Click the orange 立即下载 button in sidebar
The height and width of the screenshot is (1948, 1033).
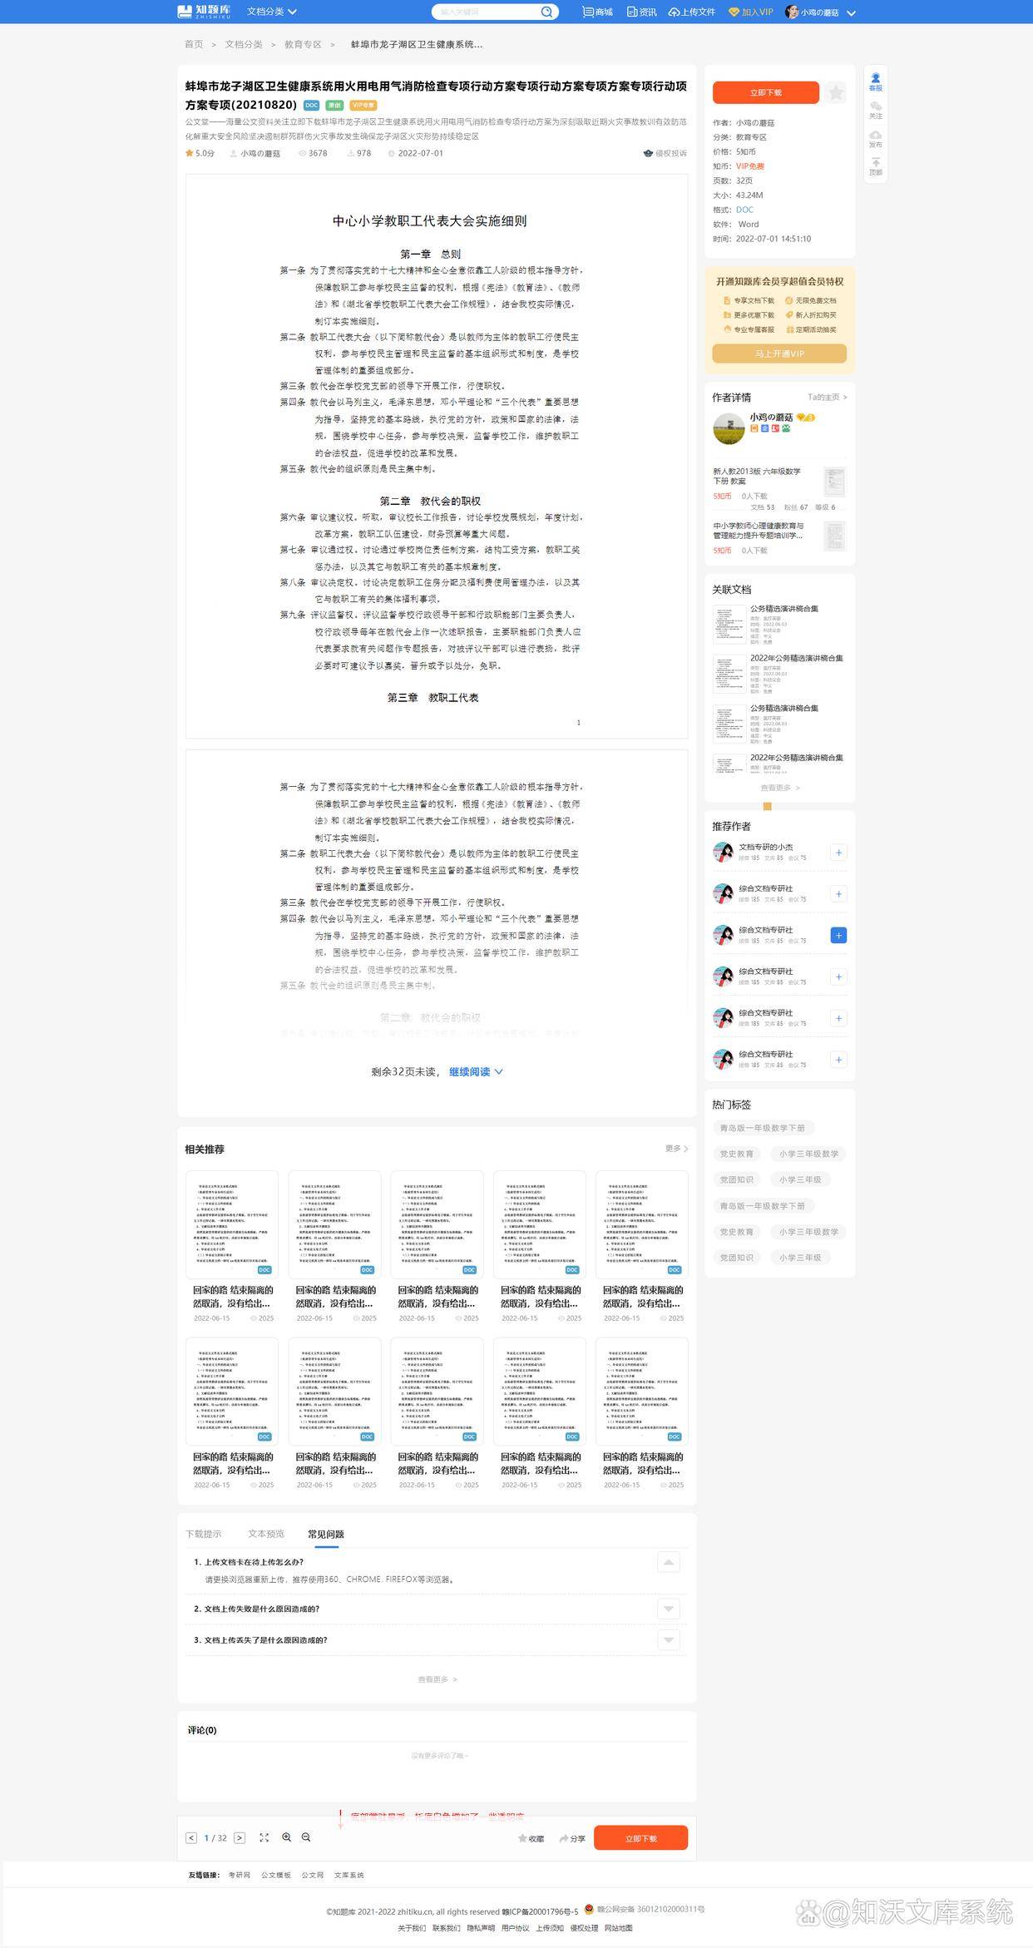click(766, 92)
